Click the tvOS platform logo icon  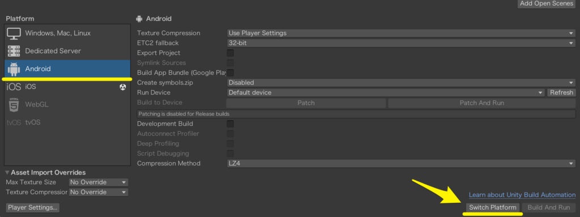click(14, 122)
